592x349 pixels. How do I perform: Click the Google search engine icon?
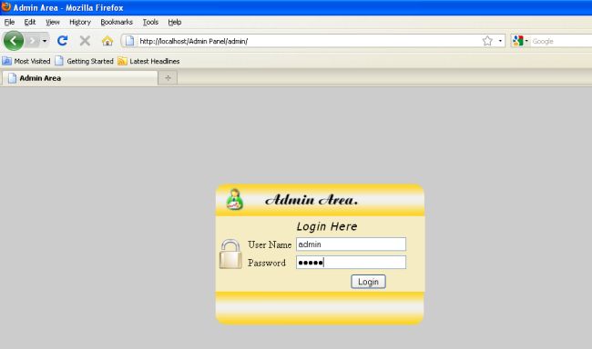pos(518,41)
